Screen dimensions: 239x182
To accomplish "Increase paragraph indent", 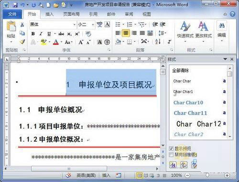I will pyautogui.click(x=163, y=24).
